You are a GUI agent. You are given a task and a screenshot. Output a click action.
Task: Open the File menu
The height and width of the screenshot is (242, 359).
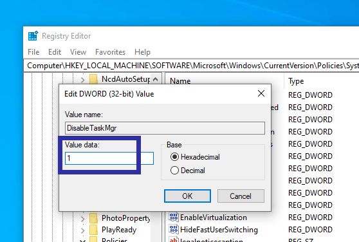(33, 52)
